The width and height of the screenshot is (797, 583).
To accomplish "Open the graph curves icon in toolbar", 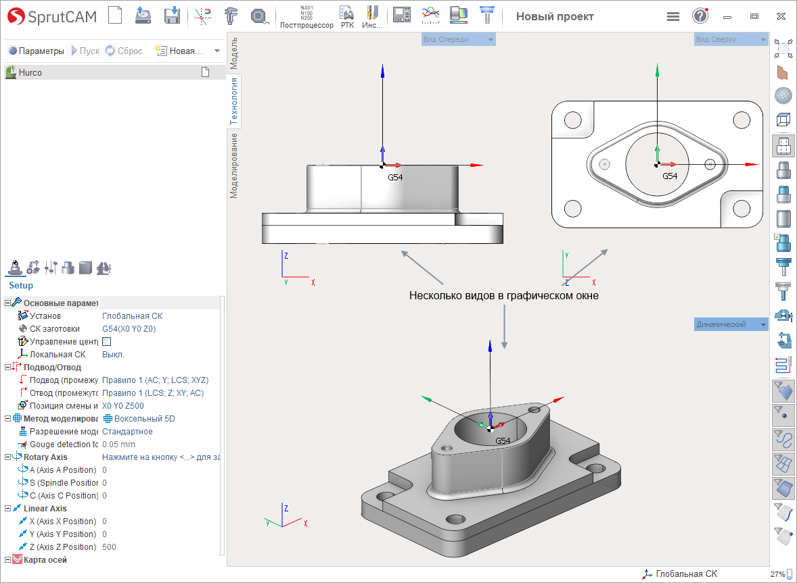I will coord(430,16).
